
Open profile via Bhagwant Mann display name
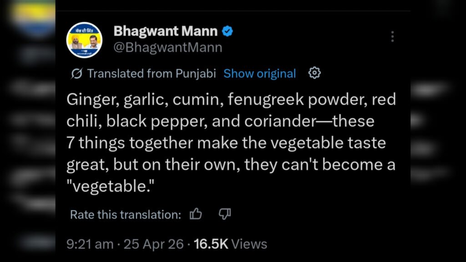point(166,31)
